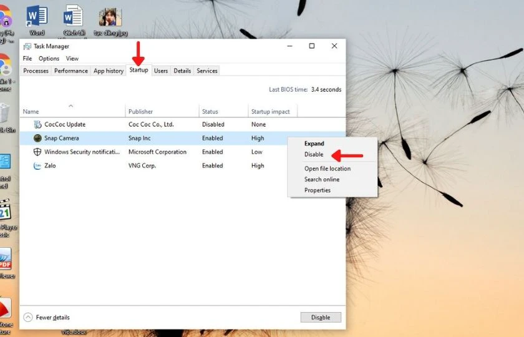Image resolution: width=524 pixels, height=337 pixels.
Task: Click the Coc Coc Co., Ltd. publisher cell
Action: [x=151, y=124]
